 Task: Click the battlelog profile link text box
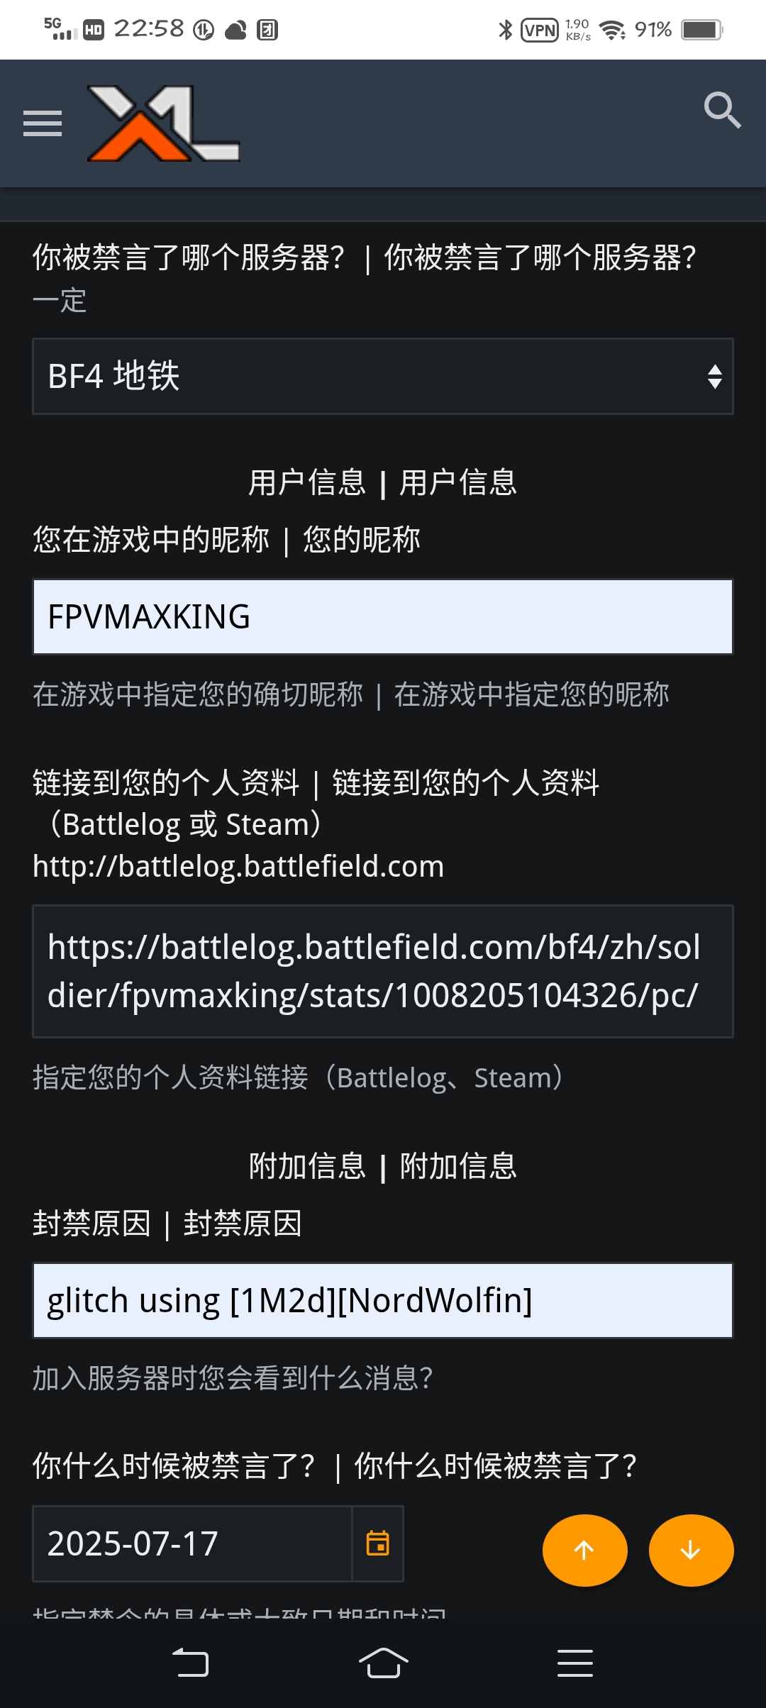383,971
